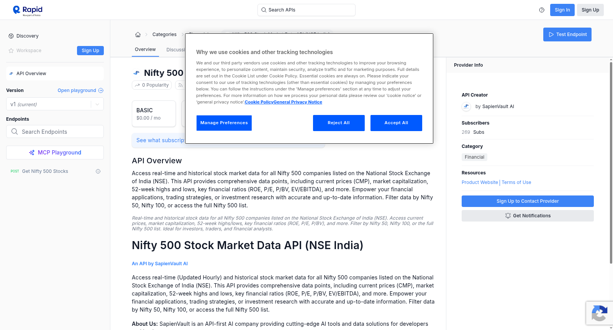
Task: Click the Sign In button
Action: [x=562, y=10]
